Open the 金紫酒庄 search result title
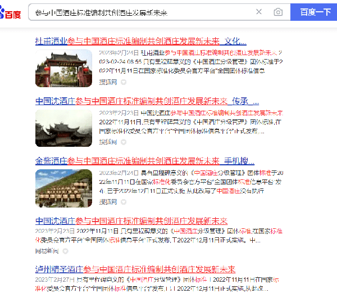 tap(145, 160)
